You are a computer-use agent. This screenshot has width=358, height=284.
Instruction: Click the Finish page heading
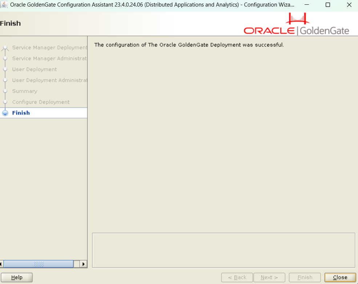10,24
